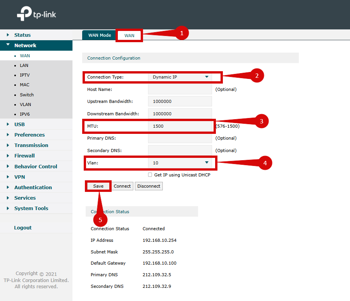Open the IPTV submenu item
Image resolution: width=350 pixels, height=301 pixels.
coord(25,75)
